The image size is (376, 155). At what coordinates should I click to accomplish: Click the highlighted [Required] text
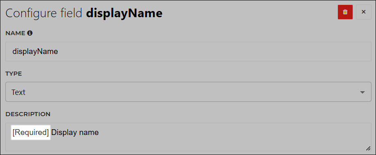coord(31,132)
